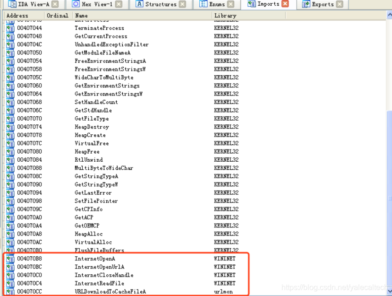Click the urlmon library cell

pyautogui.click(x=223, y=291)
